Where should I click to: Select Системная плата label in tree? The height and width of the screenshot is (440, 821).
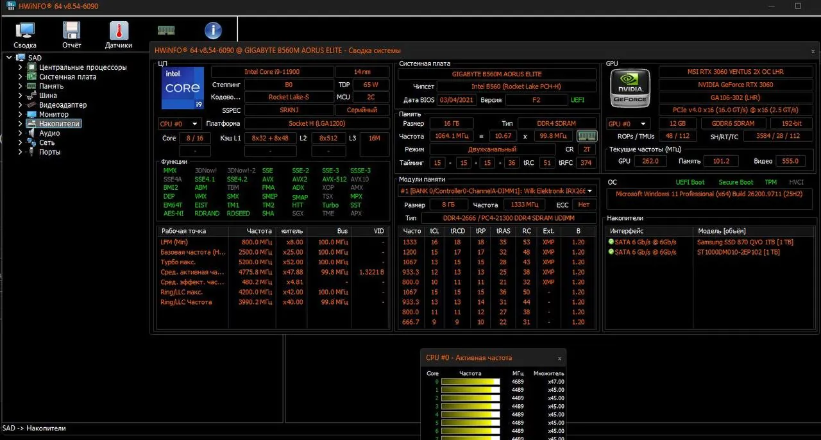click(67, 76)
